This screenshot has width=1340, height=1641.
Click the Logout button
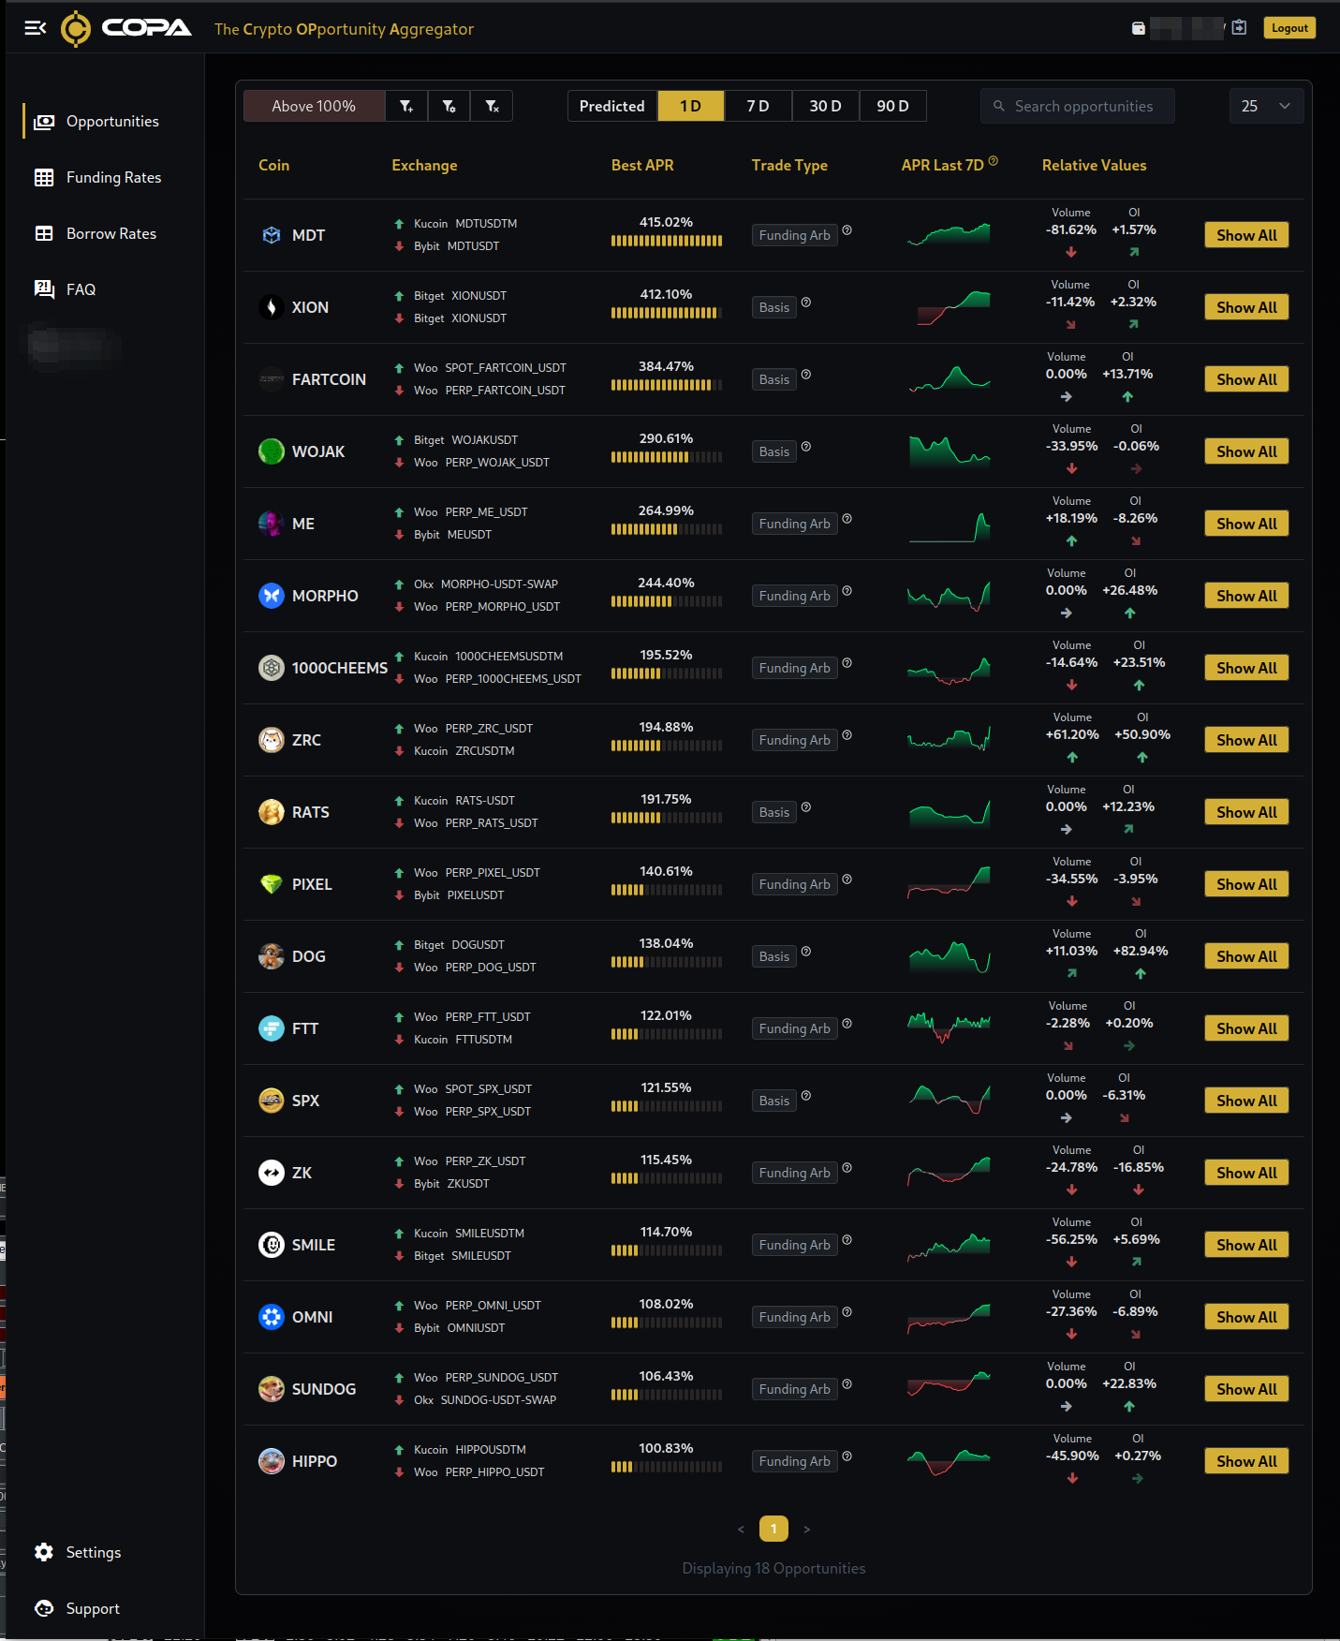1289,28
